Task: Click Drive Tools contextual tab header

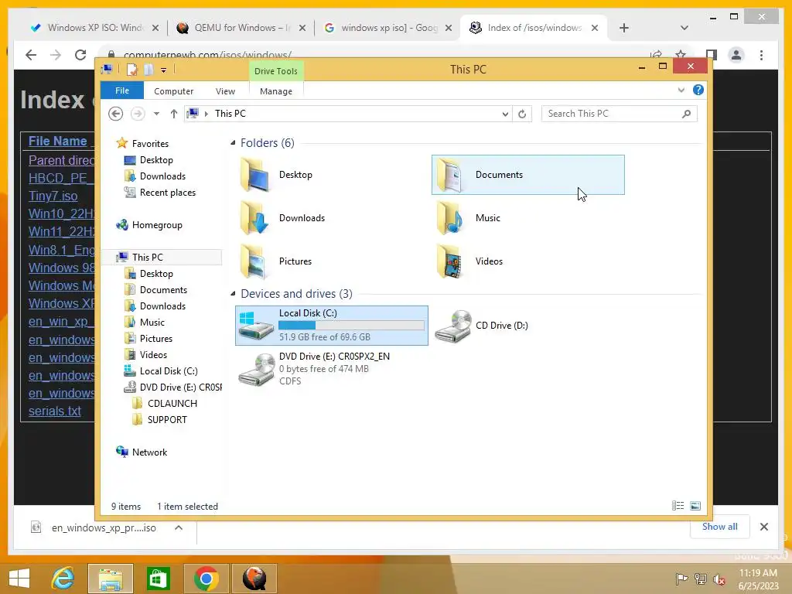Action: coord(276,71)
